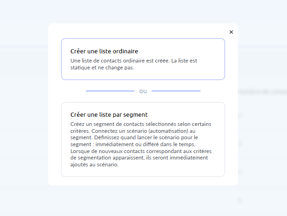
Task: Click the divider line right of 'ou'
Action: (x=176, y=91)
